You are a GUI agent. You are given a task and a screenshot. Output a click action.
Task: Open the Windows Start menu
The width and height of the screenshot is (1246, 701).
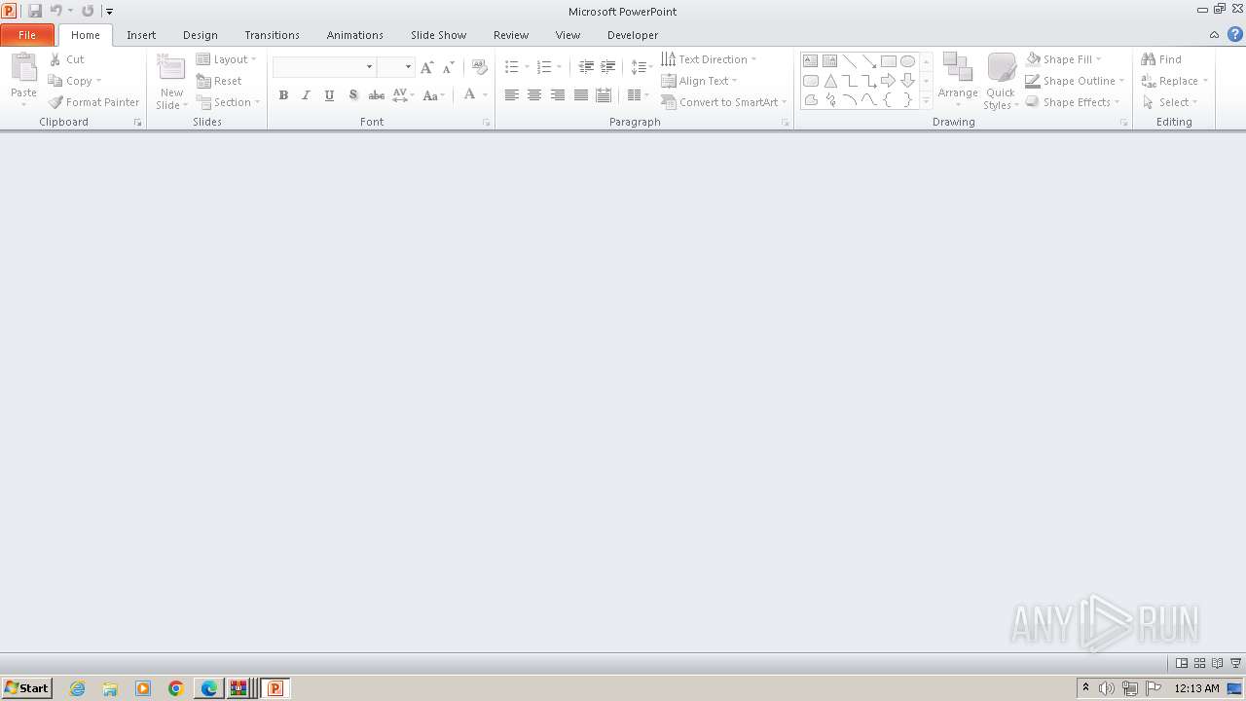(x=26, y=688)
